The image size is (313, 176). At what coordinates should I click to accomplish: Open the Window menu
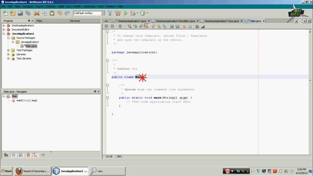coord(111,6)
